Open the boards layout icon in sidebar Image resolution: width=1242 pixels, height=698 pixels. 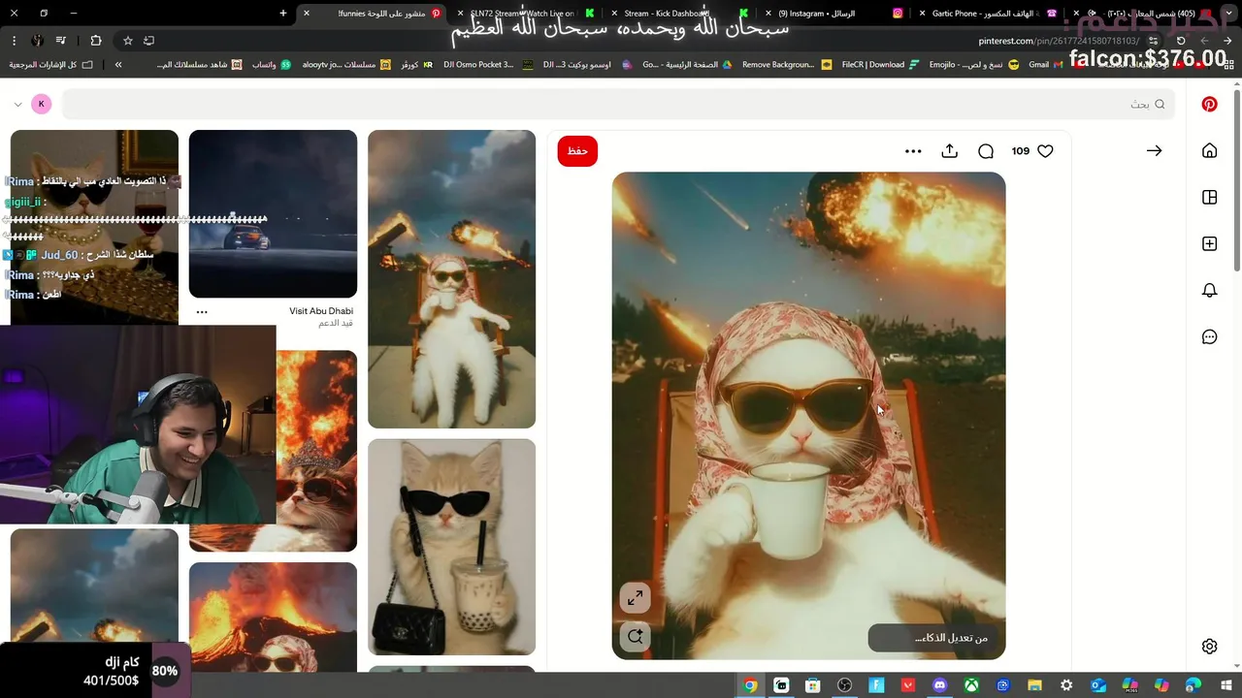tap(1209, 197)
